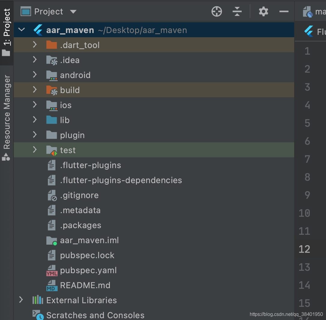326x320 pixels.
Task: Hide the Project panel with minus icon
Action: 284,11
